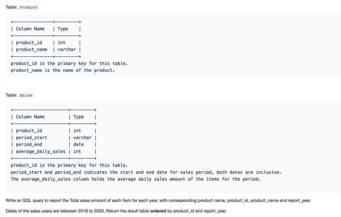Click product_id row in Product schema

(46, 43)
